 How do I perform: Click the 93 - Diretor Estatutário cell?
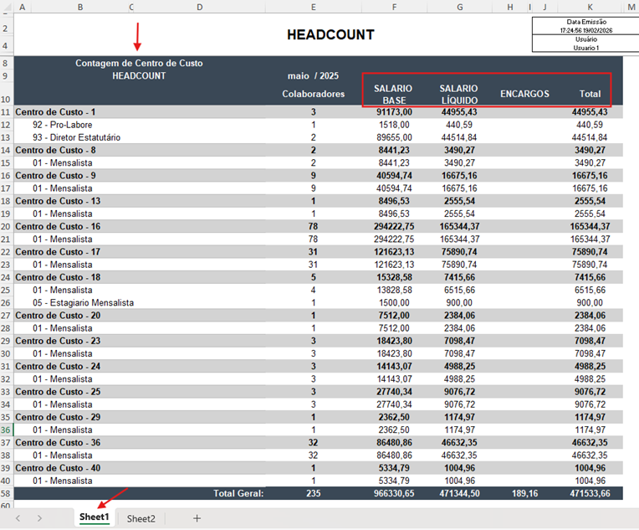coord(77,137)
